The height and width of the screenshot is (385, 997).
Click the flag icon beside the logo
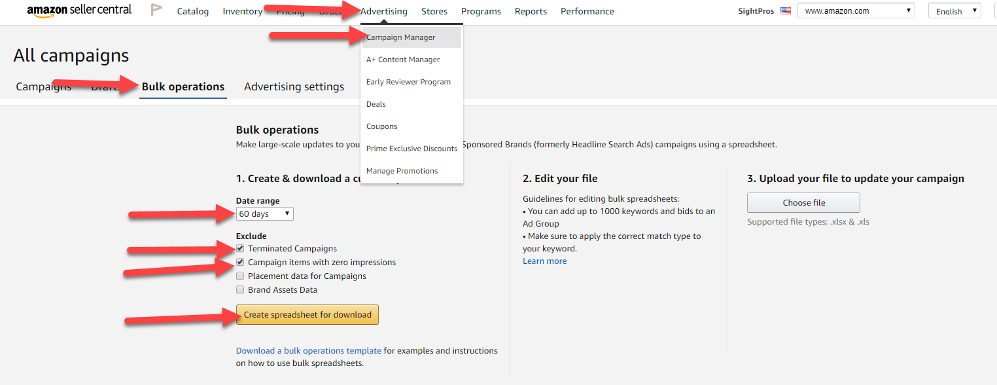156,10
